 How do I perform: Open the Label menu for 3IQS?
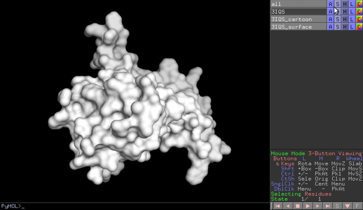(x=352, y=11)
